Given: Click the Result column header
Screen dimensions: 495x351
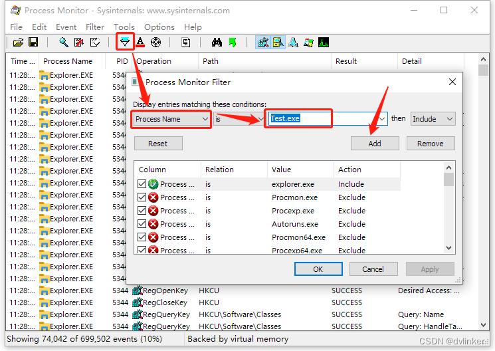Looking at the screenshot, I should pyautogui.click(x=364, y=61).
